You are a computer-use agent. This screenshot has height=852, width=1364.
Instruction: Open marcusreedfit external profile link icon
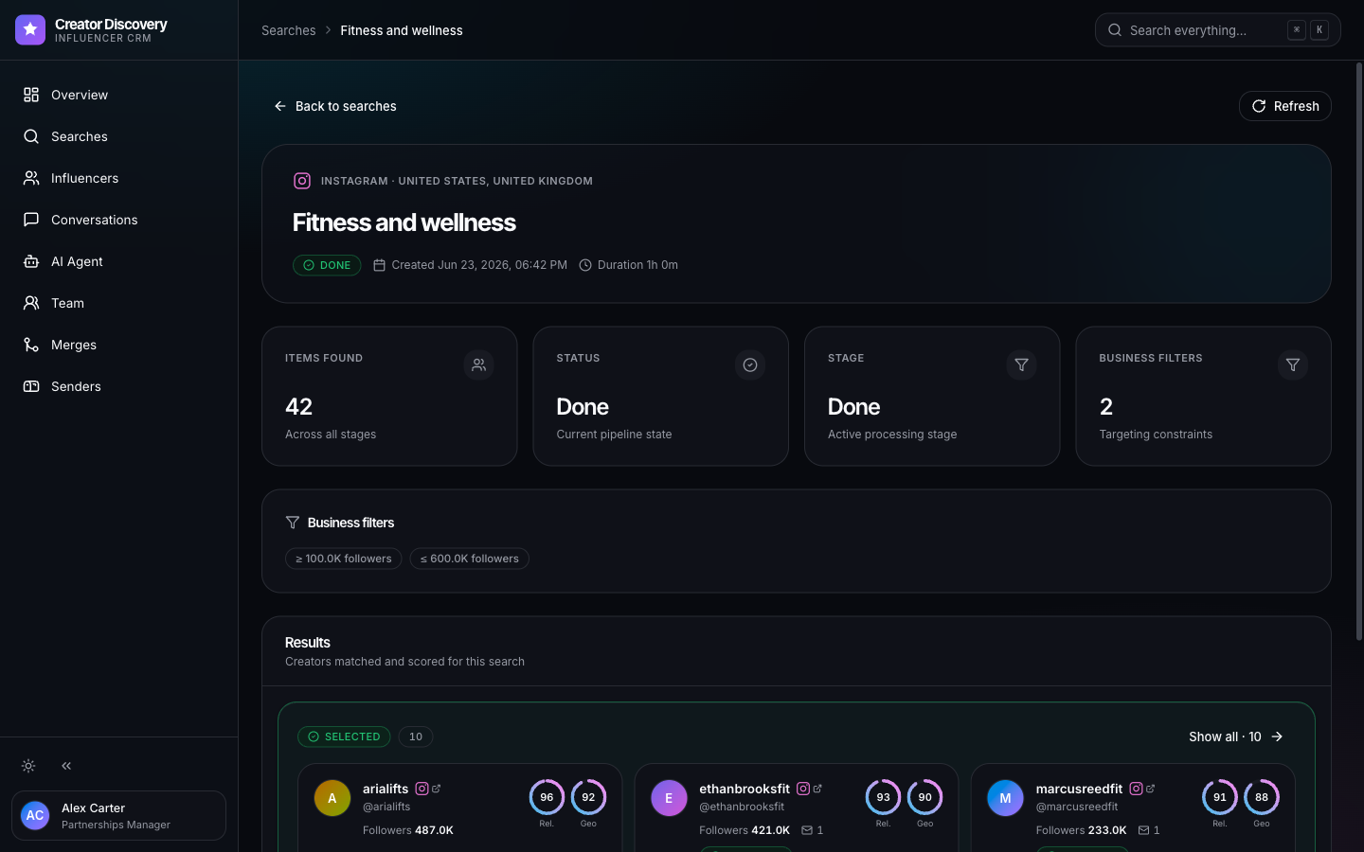point(1150,789)
